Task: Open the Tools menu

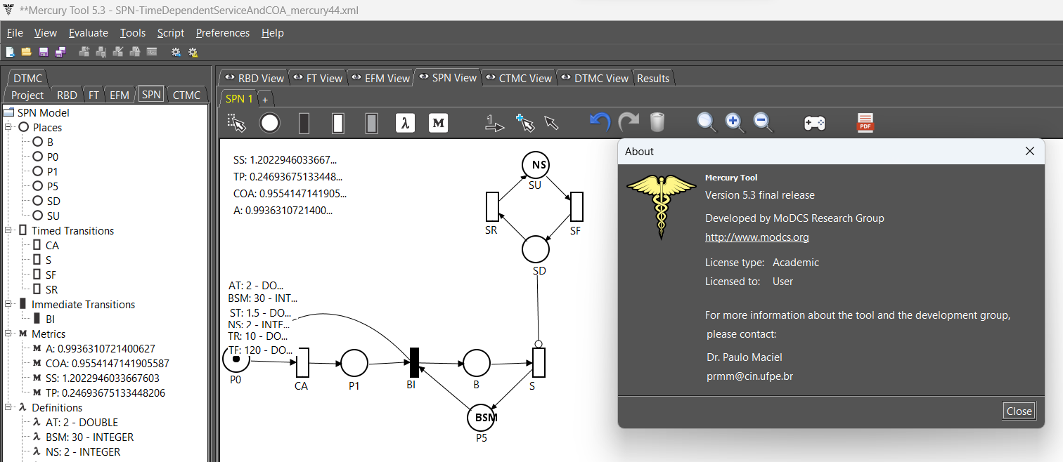Action: click(x=133, y=33)
